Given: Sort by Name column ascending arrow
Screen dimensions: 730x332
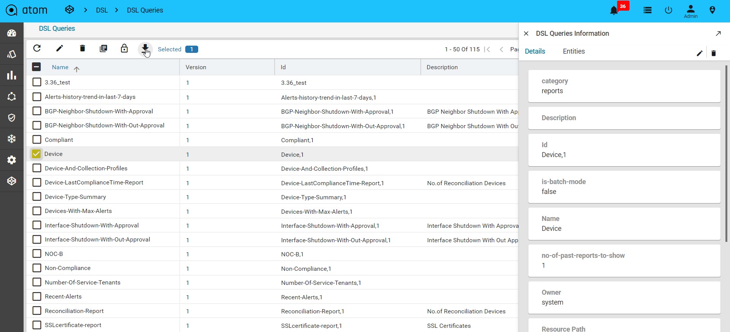Looking at the screenshot, I should (76, 69).
